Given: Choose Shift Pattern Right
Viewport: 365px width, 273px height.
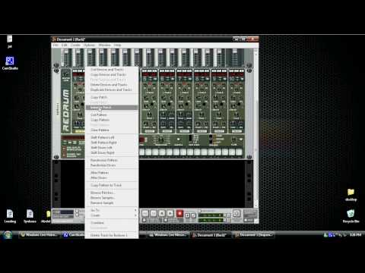Looking at the screenshot, I should point(112,143).
